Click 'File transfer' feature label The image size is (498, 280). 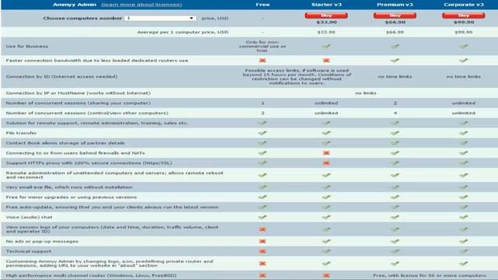[21, 133]
